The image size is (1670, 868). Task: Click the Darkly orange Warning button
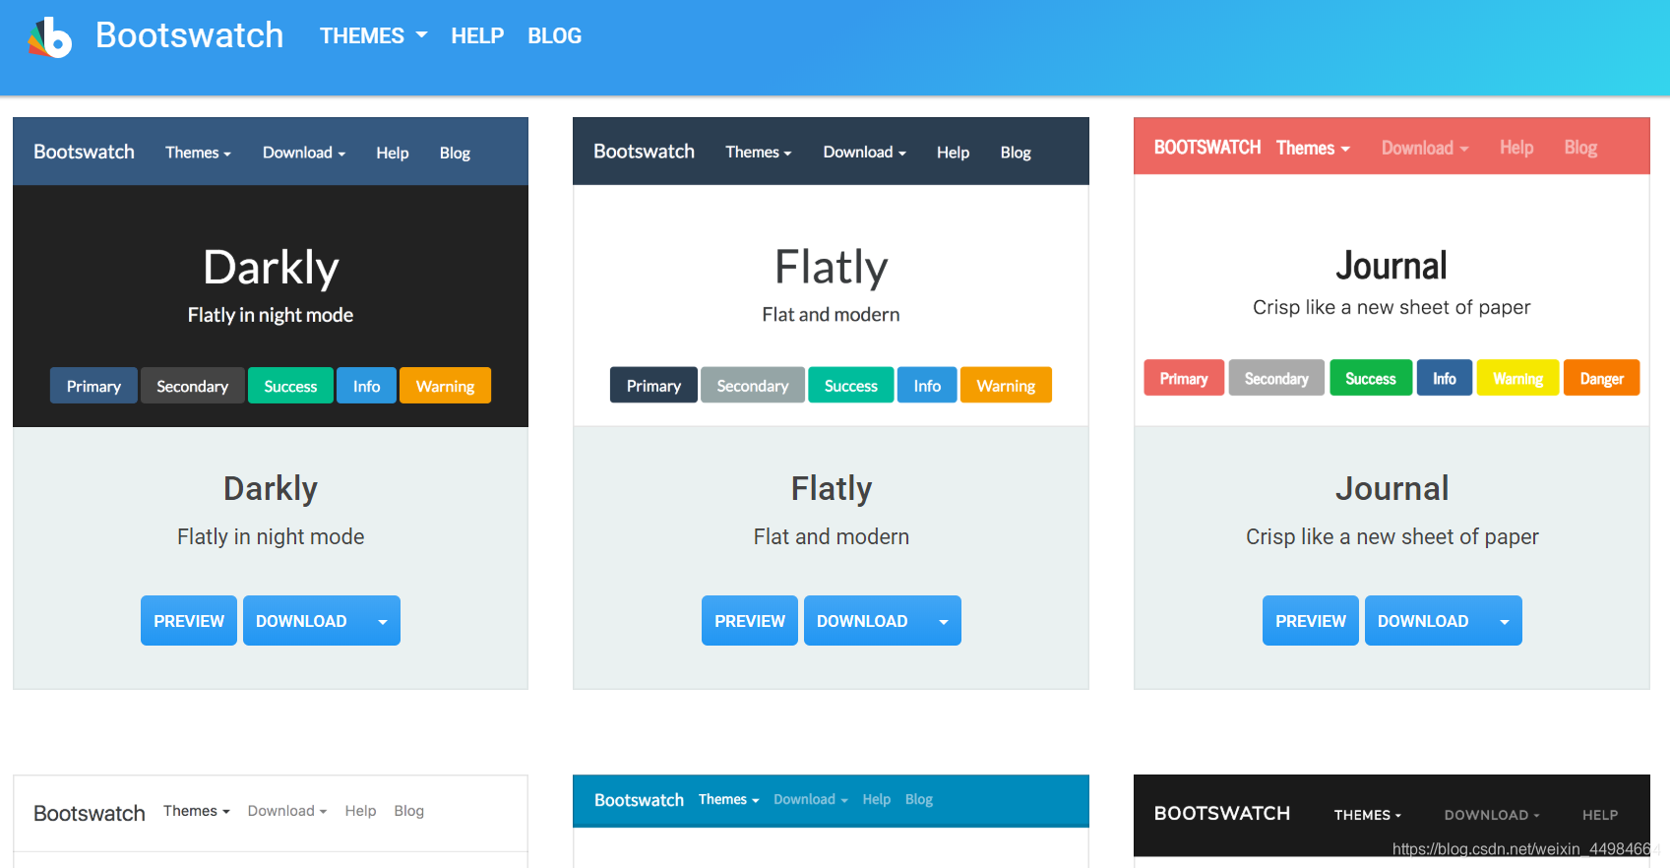[x=445, y=386]
